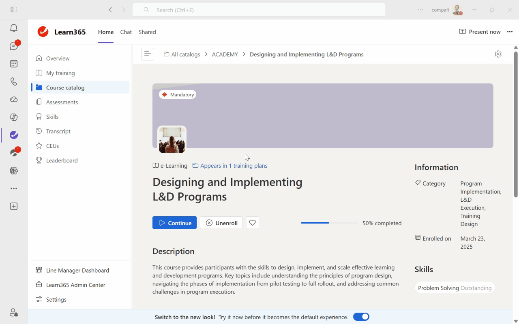This screenshot has width=519, height=324.
Task: Show more apps via the Teams rail ellipsis
Action: [x=13, y=188]
